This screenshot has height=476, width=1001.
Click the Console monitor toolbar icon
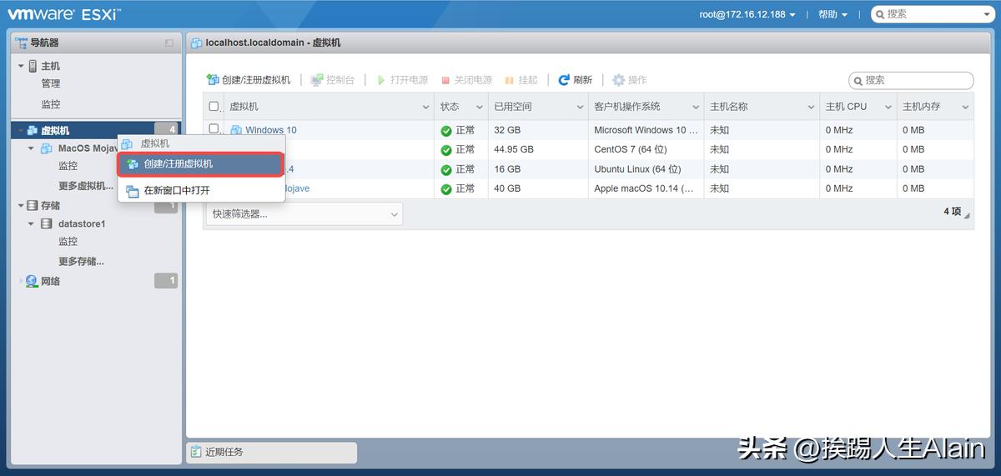coord(317,80)
